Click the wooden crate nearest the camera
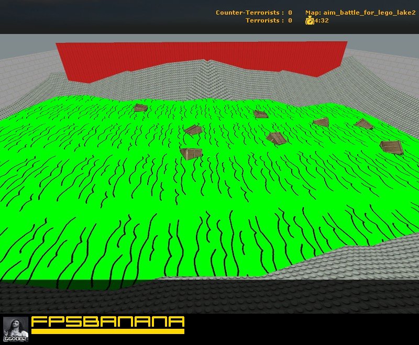The image size is (419, 345). 191,154
